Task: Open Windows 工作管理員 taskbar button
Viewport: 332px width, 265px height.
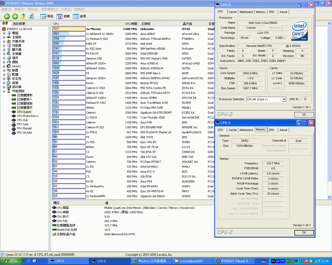Action: point(152,261)
